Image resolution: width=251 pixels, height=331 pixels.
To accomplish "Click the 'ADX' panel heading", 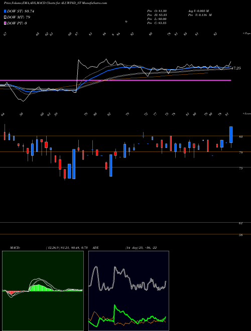I will [x=96, y=248].
